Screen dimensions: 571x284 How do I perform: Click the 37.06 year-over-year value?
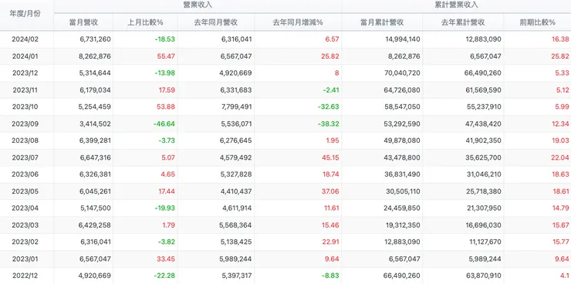tap(330, 191)
